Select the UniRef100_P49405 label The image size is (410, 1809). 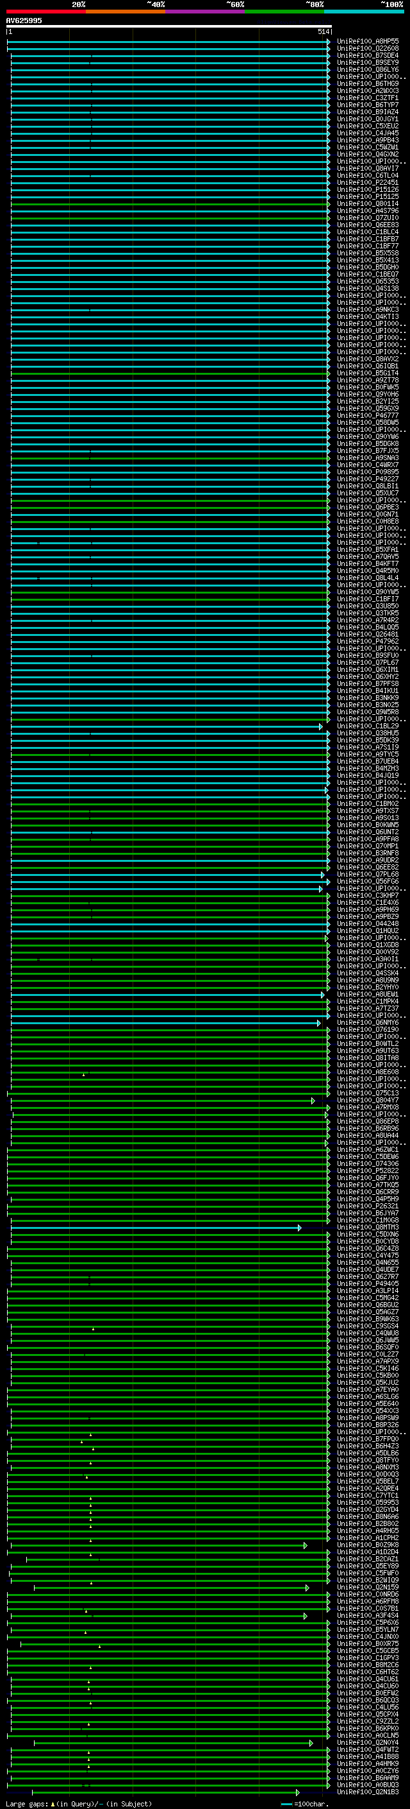[x=368, y=1283]
